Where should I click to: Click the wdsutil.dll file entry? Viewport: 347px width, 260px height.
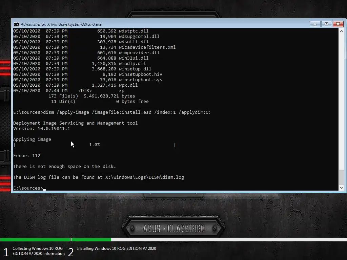(134, 42)
